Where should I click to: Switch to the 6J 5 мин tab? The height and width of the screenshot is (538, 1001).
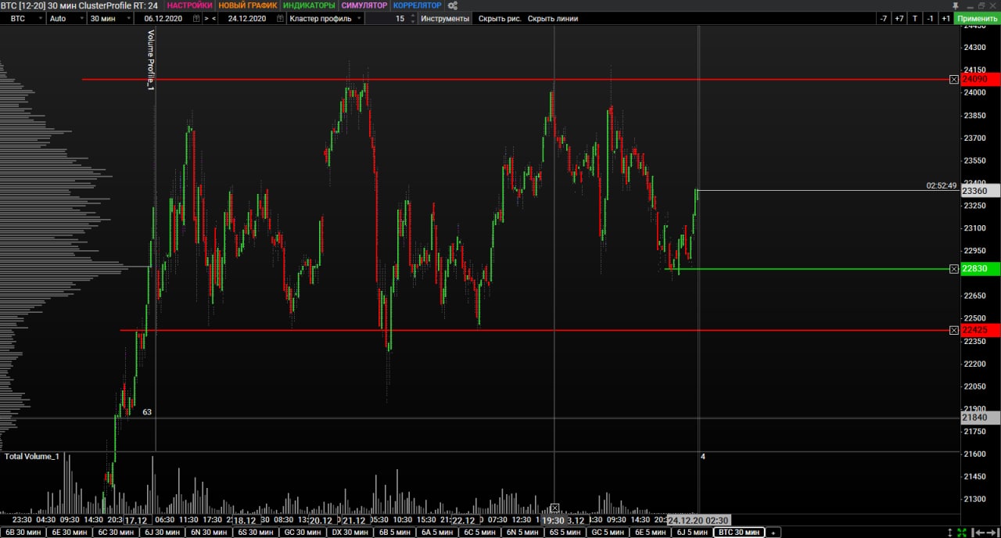[691, 533]
